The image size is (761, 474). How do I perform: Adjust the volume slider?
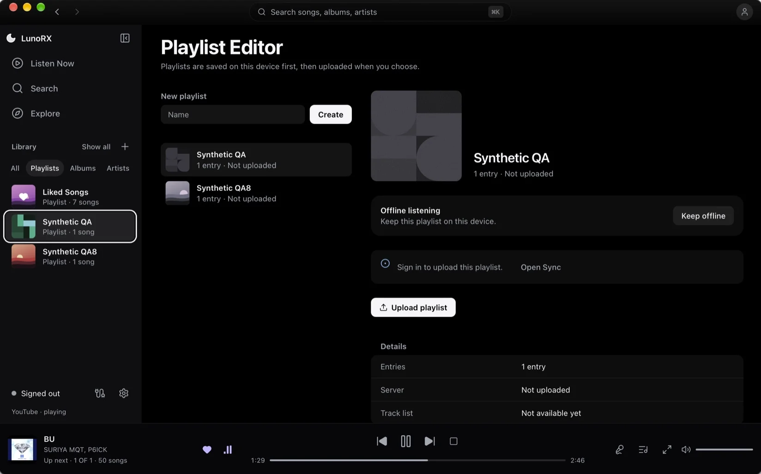[724, 450]
